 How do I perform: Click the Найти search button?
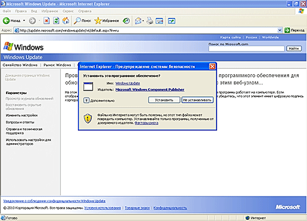tap(294, 49)
